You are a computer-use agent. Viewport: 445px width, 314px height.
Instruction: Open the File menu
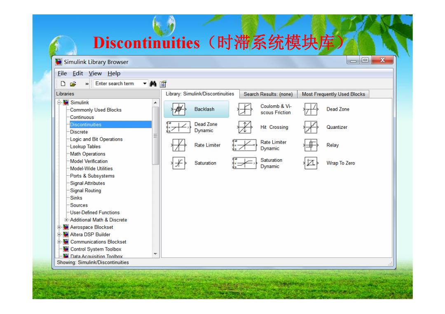click(x=62, y=73)
